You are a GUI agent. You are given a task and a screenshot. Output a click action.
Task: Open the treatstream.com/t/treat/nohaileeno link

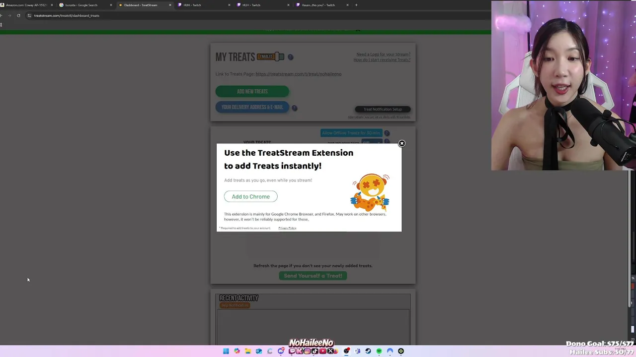pyautogui.click(x=298, y=74)
